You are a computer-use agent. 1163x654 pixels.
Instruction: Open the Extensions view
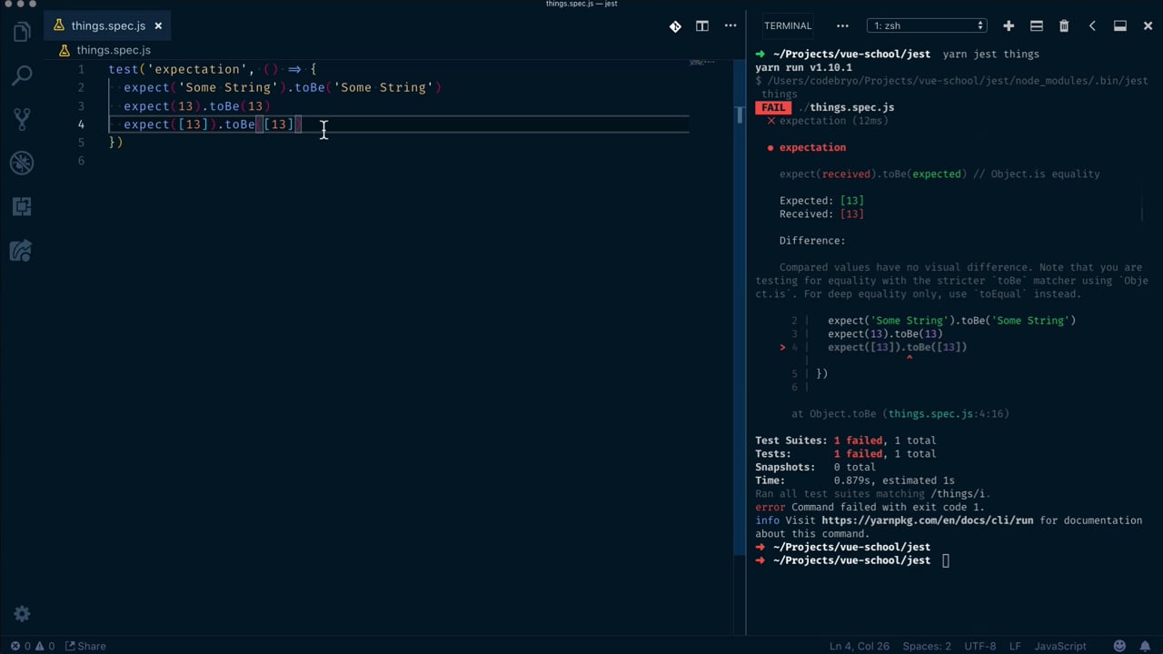22,206
